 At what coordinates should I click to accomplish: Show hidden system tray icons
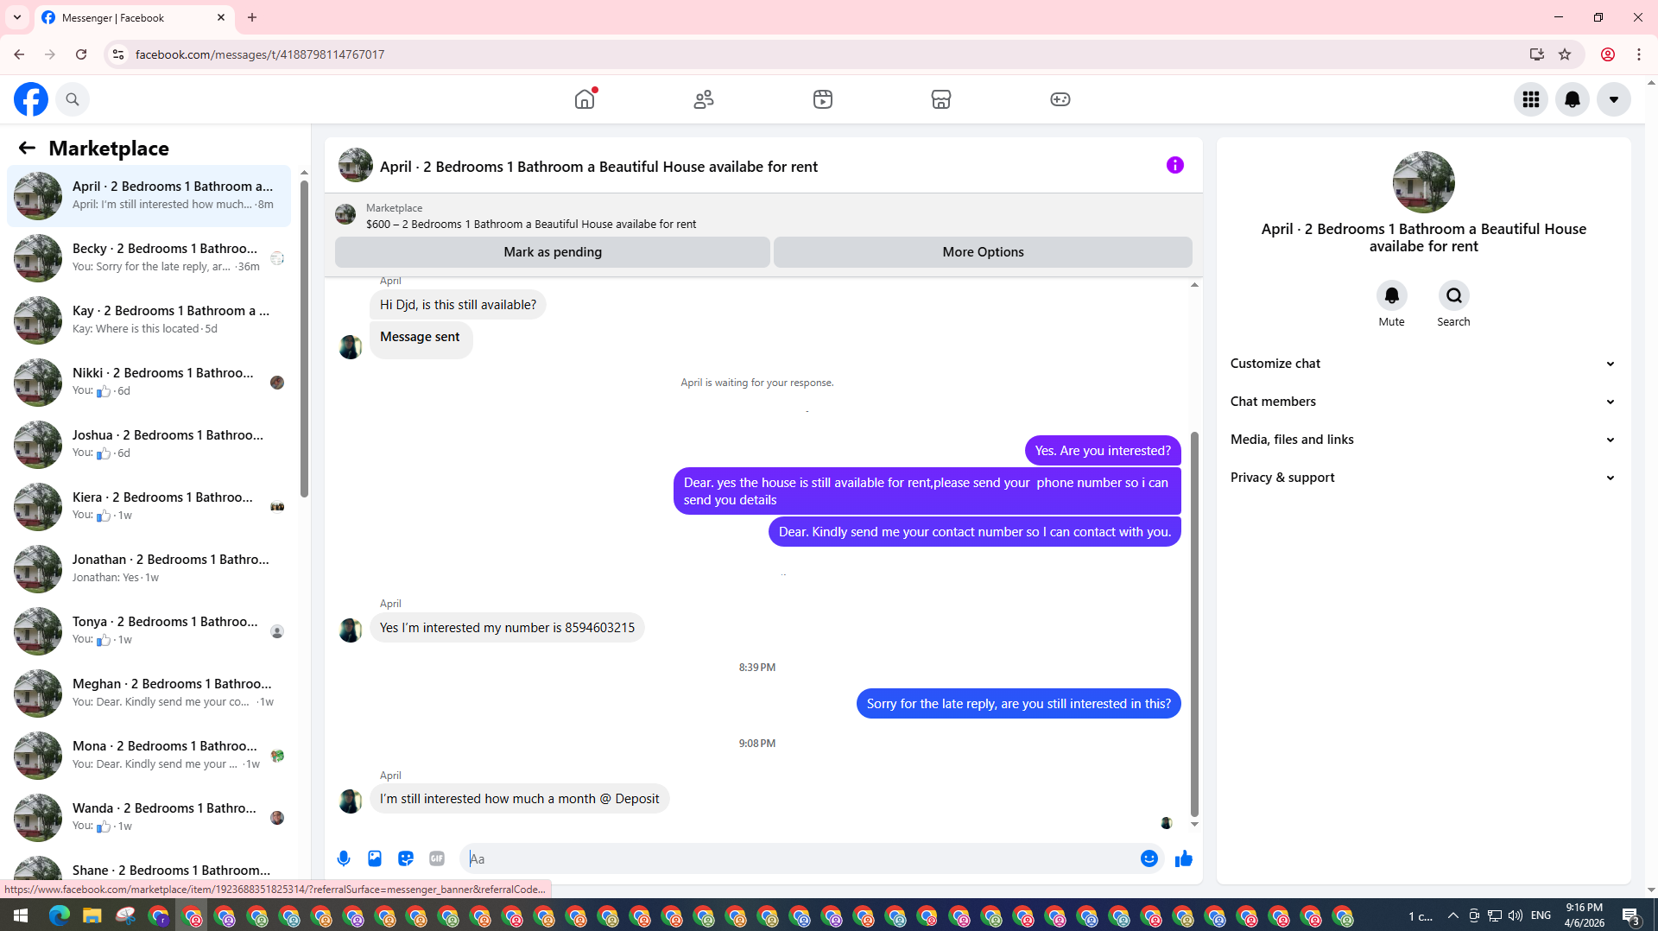click(x=1453, y=915)
